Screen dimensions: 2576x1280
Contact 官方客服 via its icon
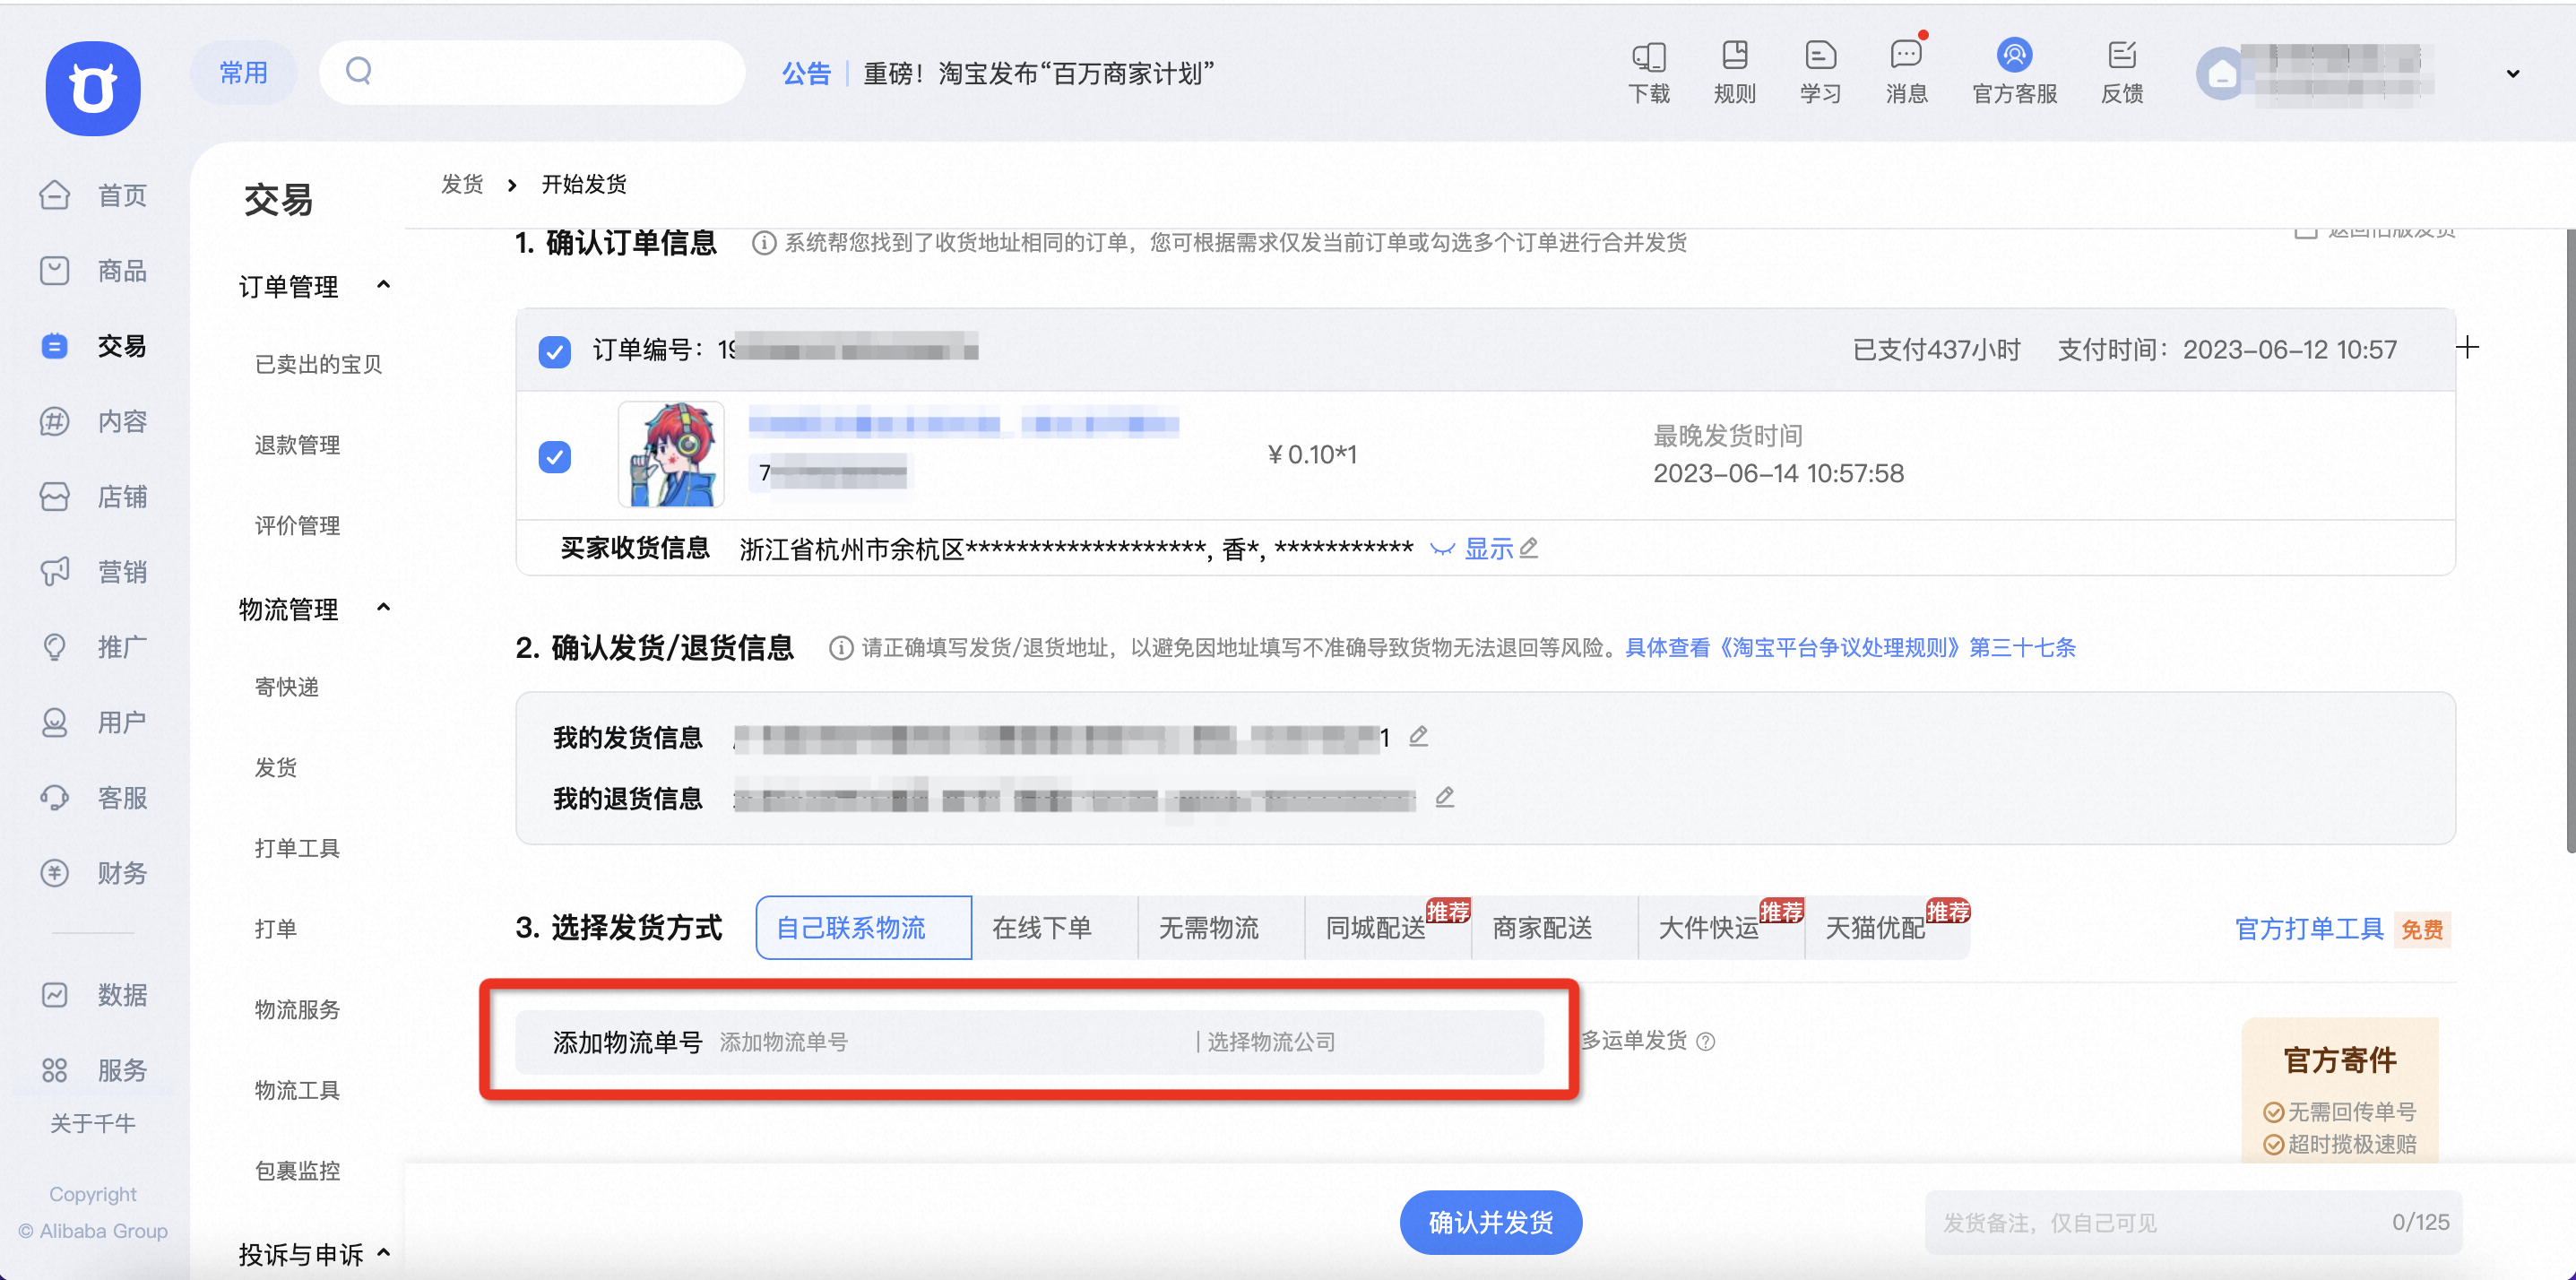tap(2014, 55)
